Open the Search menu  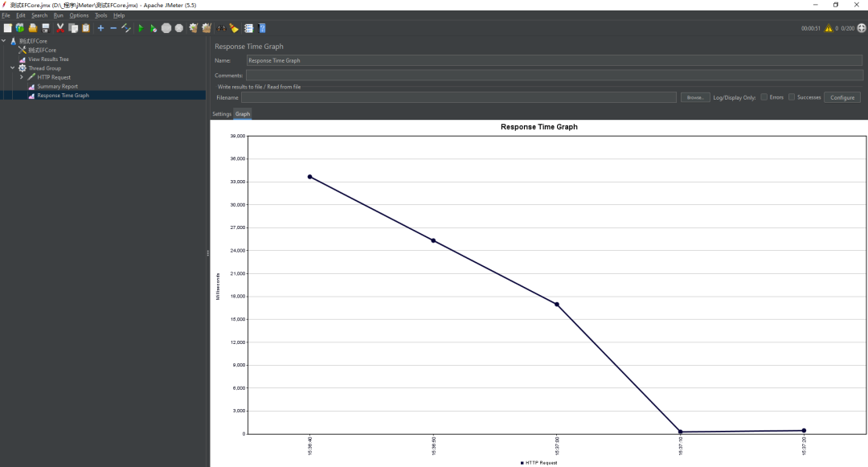coord(39,15)
